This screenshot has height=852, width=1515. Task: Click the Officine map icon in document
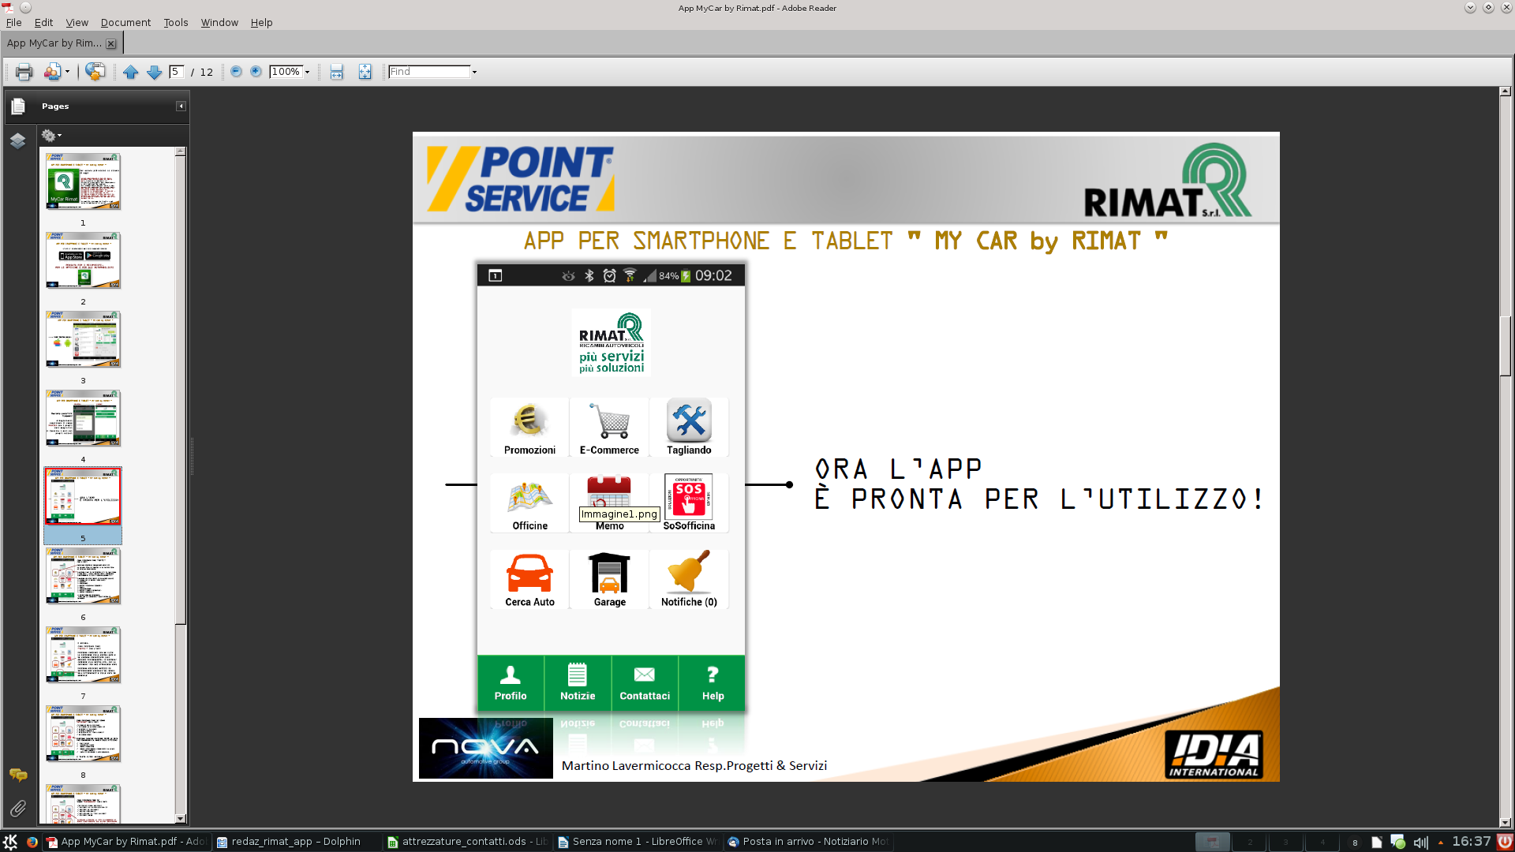click(x=529, y=503)
